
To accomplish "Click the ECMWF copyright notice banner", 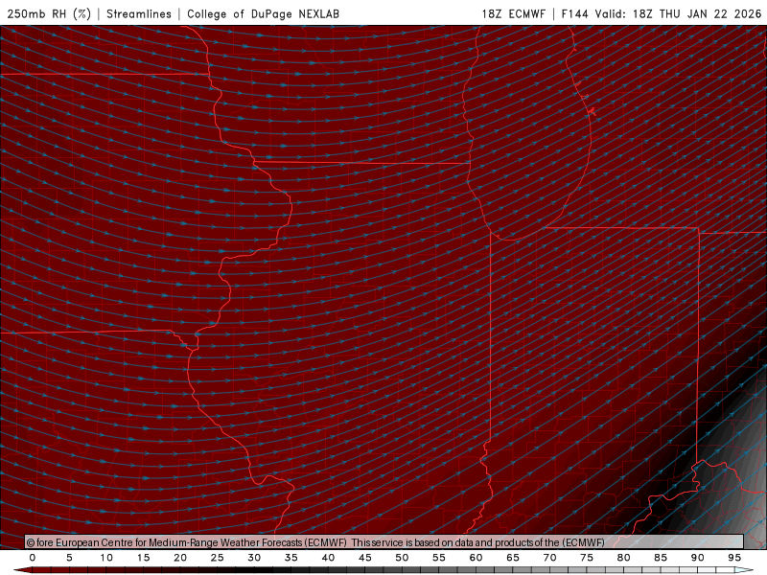I will pos(384,542).
